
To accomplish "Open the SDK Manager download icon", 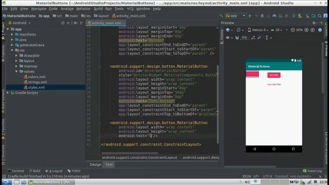I will point(307,16).
